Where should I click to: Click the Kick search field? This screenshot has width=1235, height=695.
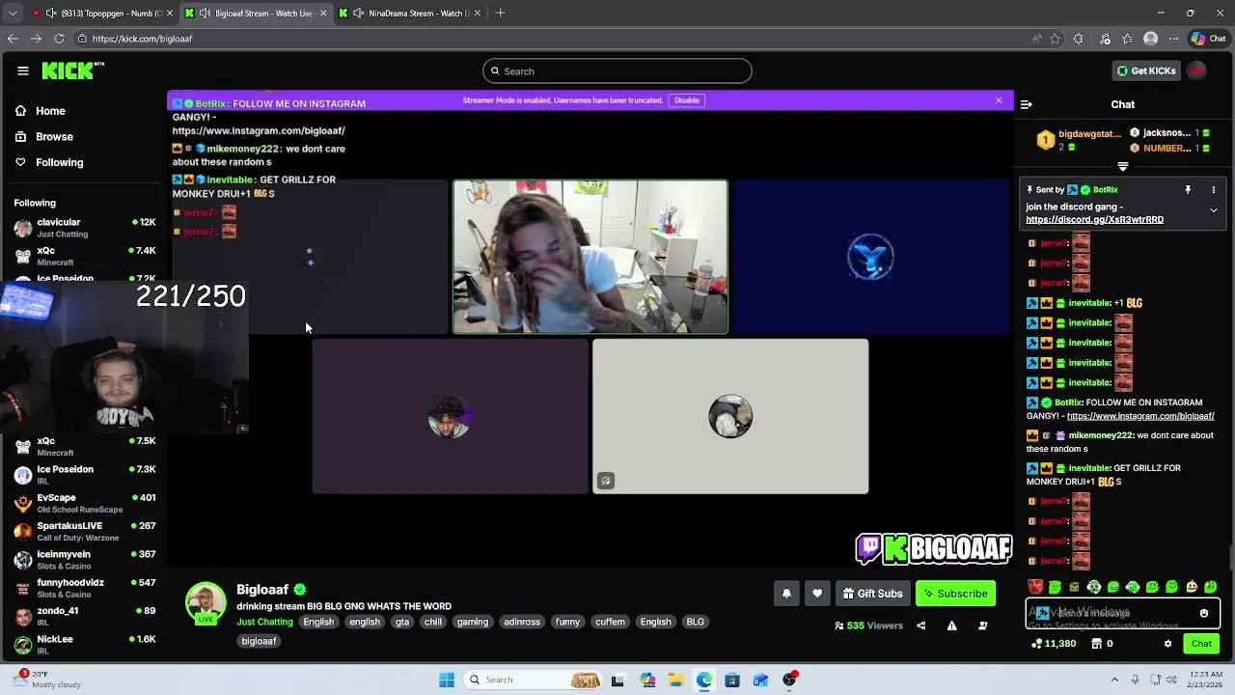617,70
